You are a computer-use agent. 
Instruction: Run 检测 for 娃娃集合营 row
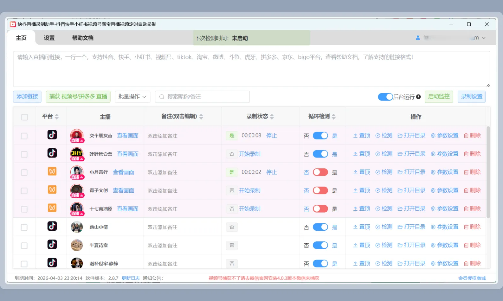[x=384, y=154]
